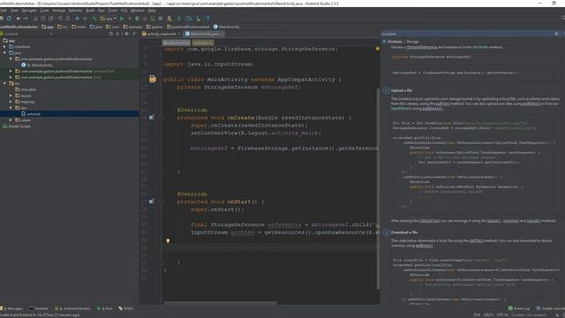
Task: Navigate Forward with the toolbar arrow
Action: click(x=85, y=19)
